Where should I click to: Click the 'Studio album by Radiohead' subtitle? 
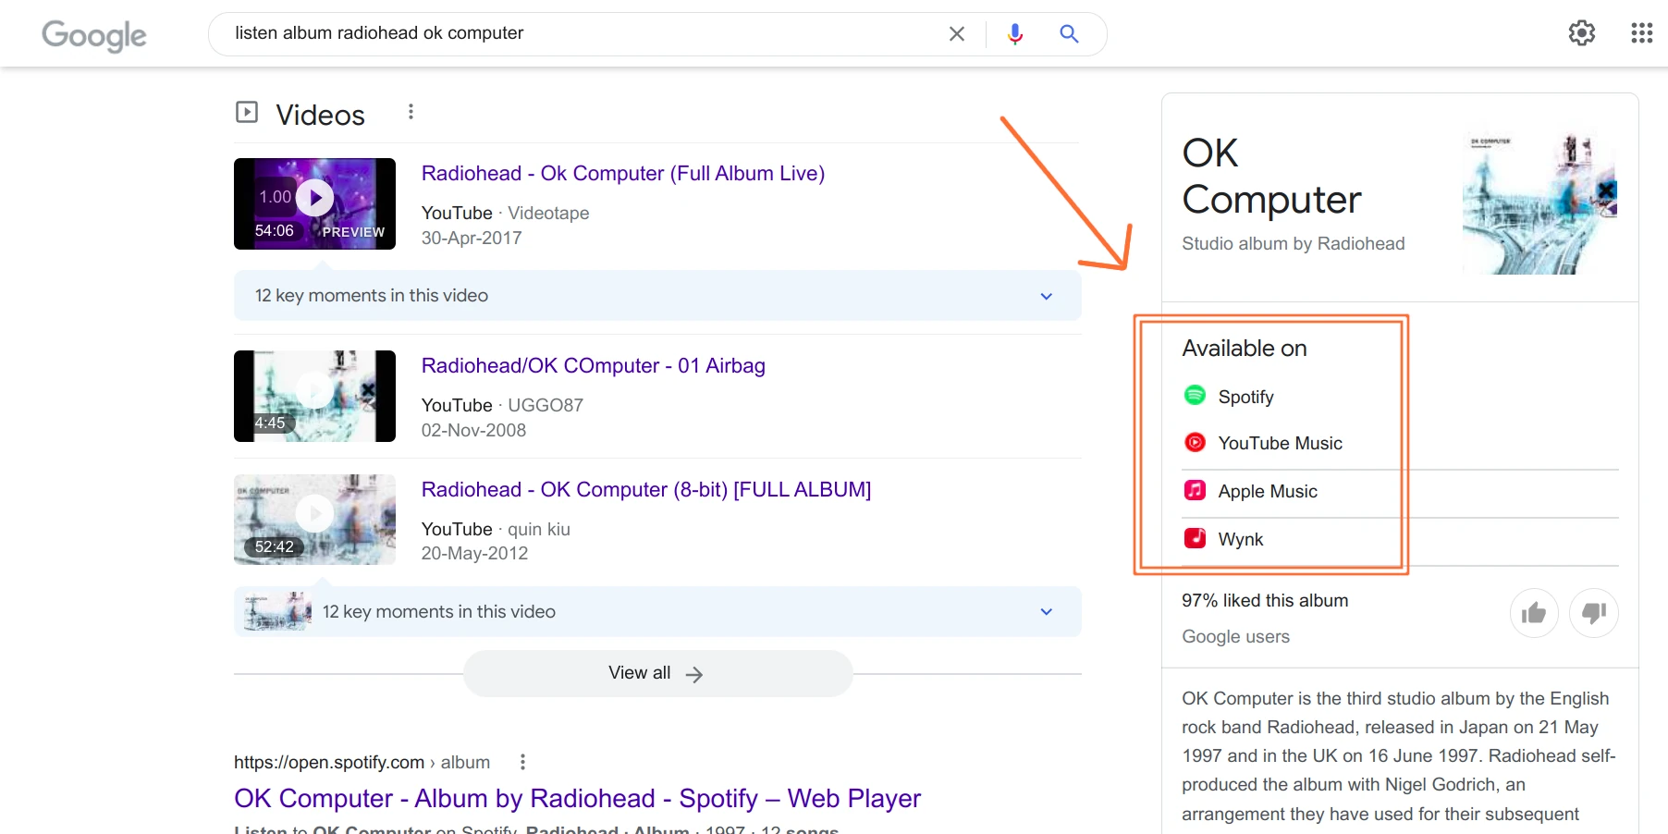pos(1293,243)
